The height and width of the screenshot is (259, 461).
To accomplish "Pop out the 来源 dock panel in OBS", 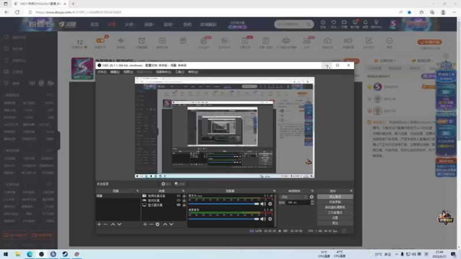I will (x=183, y=191).
